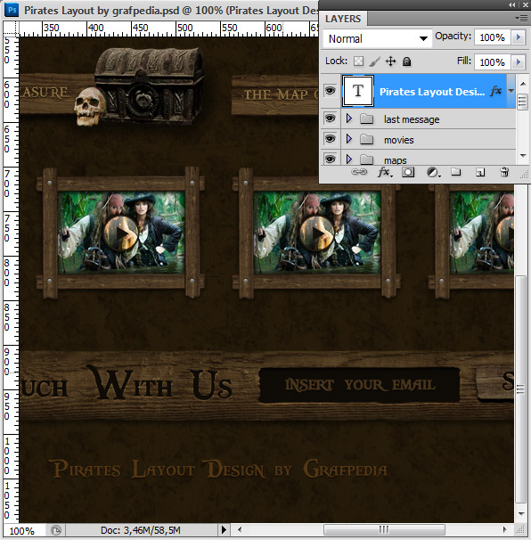Image resolution: width=531 pixels, height=540 pixels.
Task: Click the lock image pixels brush icon
Action: pyautogui.click(x=375, y=61)
